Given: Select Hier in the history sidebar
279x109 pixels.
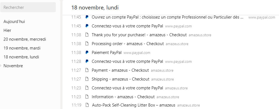Looking at the screenshot, I should tap(7, 30).
